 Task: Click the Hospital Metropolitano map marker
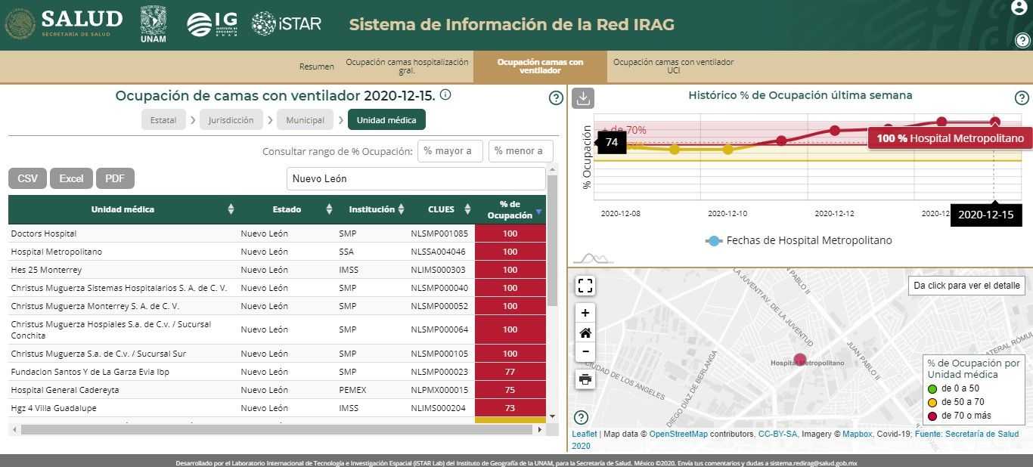(x=800, y=360)
